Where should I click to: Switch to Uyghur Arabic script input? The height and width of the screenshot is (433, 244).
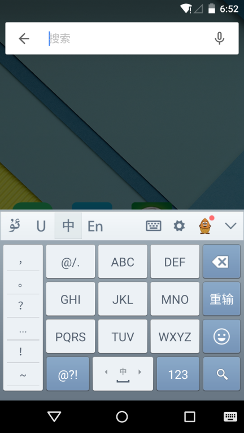tap(15, 226)
